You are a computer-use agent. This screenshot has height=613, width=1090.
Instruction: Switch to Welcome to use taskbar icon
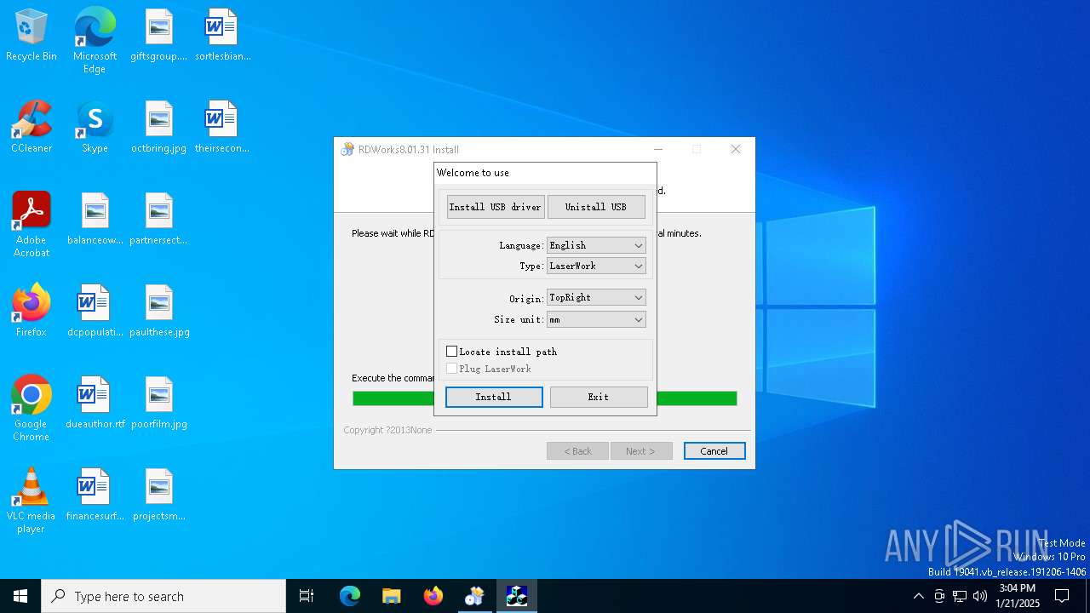click(517, 596)
